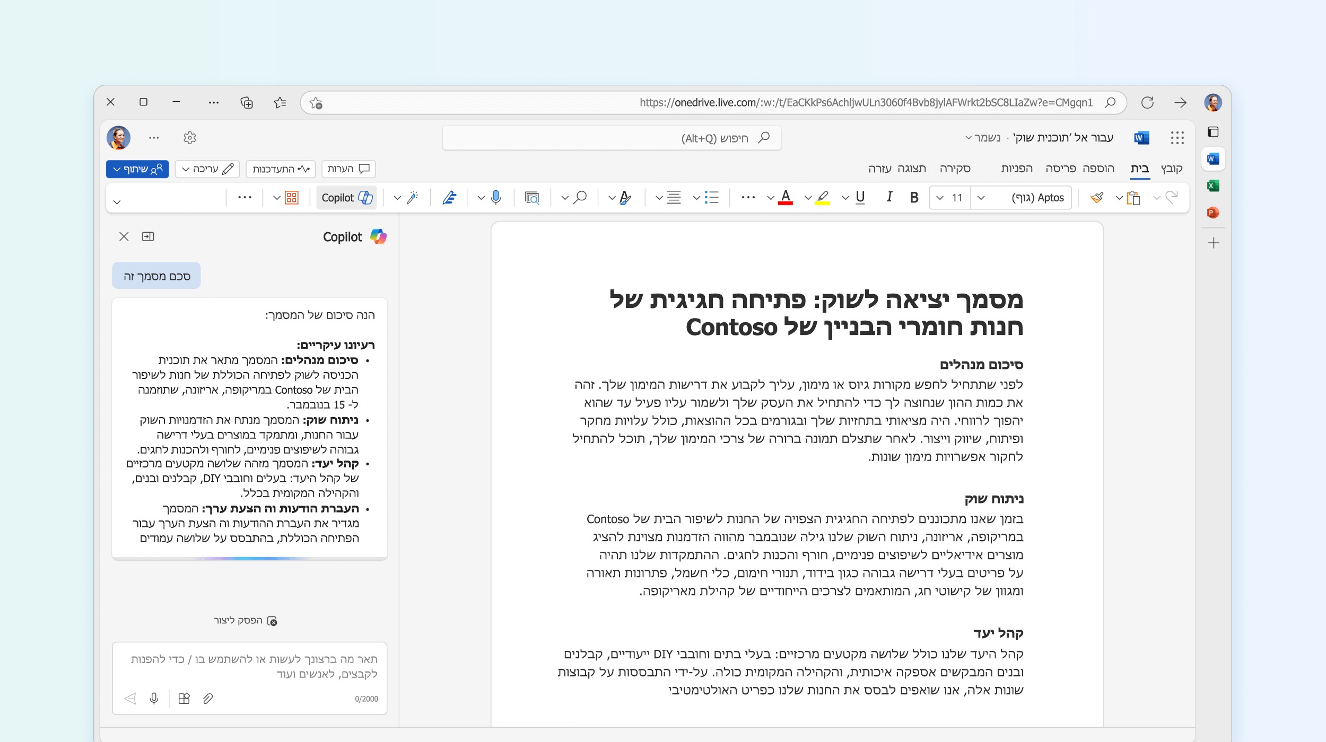This screenshot has height=742, width=1326.
Task: Click the Word app logo in header
Action: pos(1141,138)
